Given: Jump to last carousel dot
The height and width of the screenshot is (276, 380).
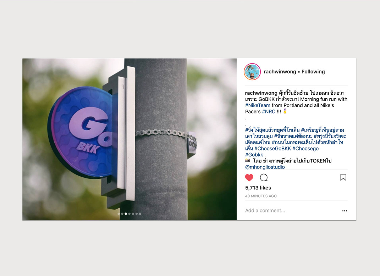Looking at the screenshot, I should click(140, 214).
